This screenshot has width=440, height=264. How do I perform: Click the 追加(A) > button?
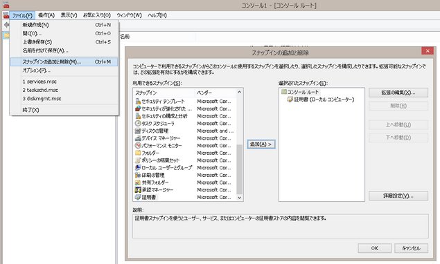pyautogui.click(x=261, y=144)
